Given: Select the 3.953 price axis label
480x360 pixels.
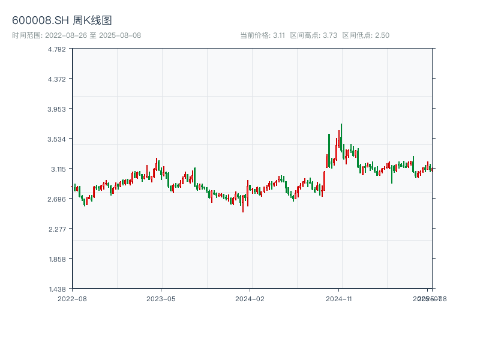Looking at the screenshot, I should point(58,109).
